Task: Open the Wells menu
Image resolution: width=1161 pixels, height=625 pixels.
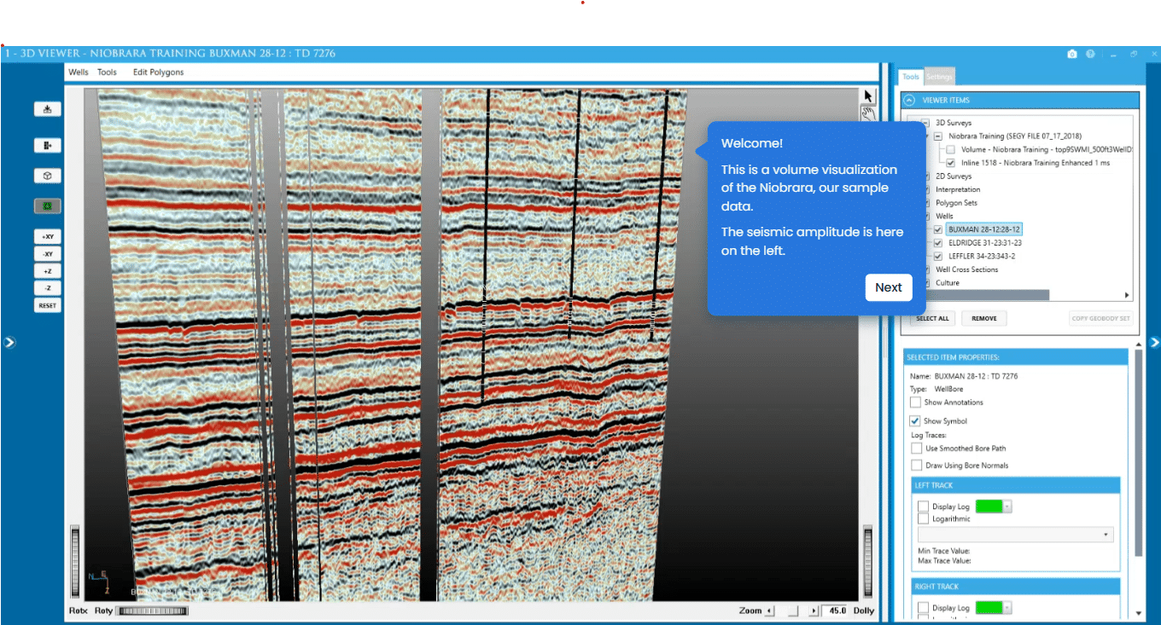Action: [79, 72]
